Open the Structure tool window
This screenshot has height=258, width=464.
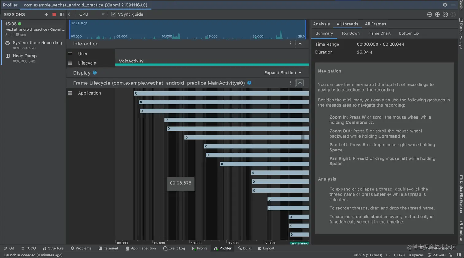pos(53,248)
